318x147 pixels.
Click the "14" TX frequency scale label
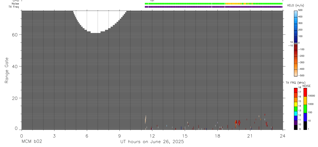tap(300, 106)
